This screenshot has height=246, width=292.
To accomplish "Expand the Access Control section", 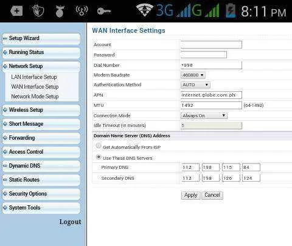I will [x=41, y=152].
